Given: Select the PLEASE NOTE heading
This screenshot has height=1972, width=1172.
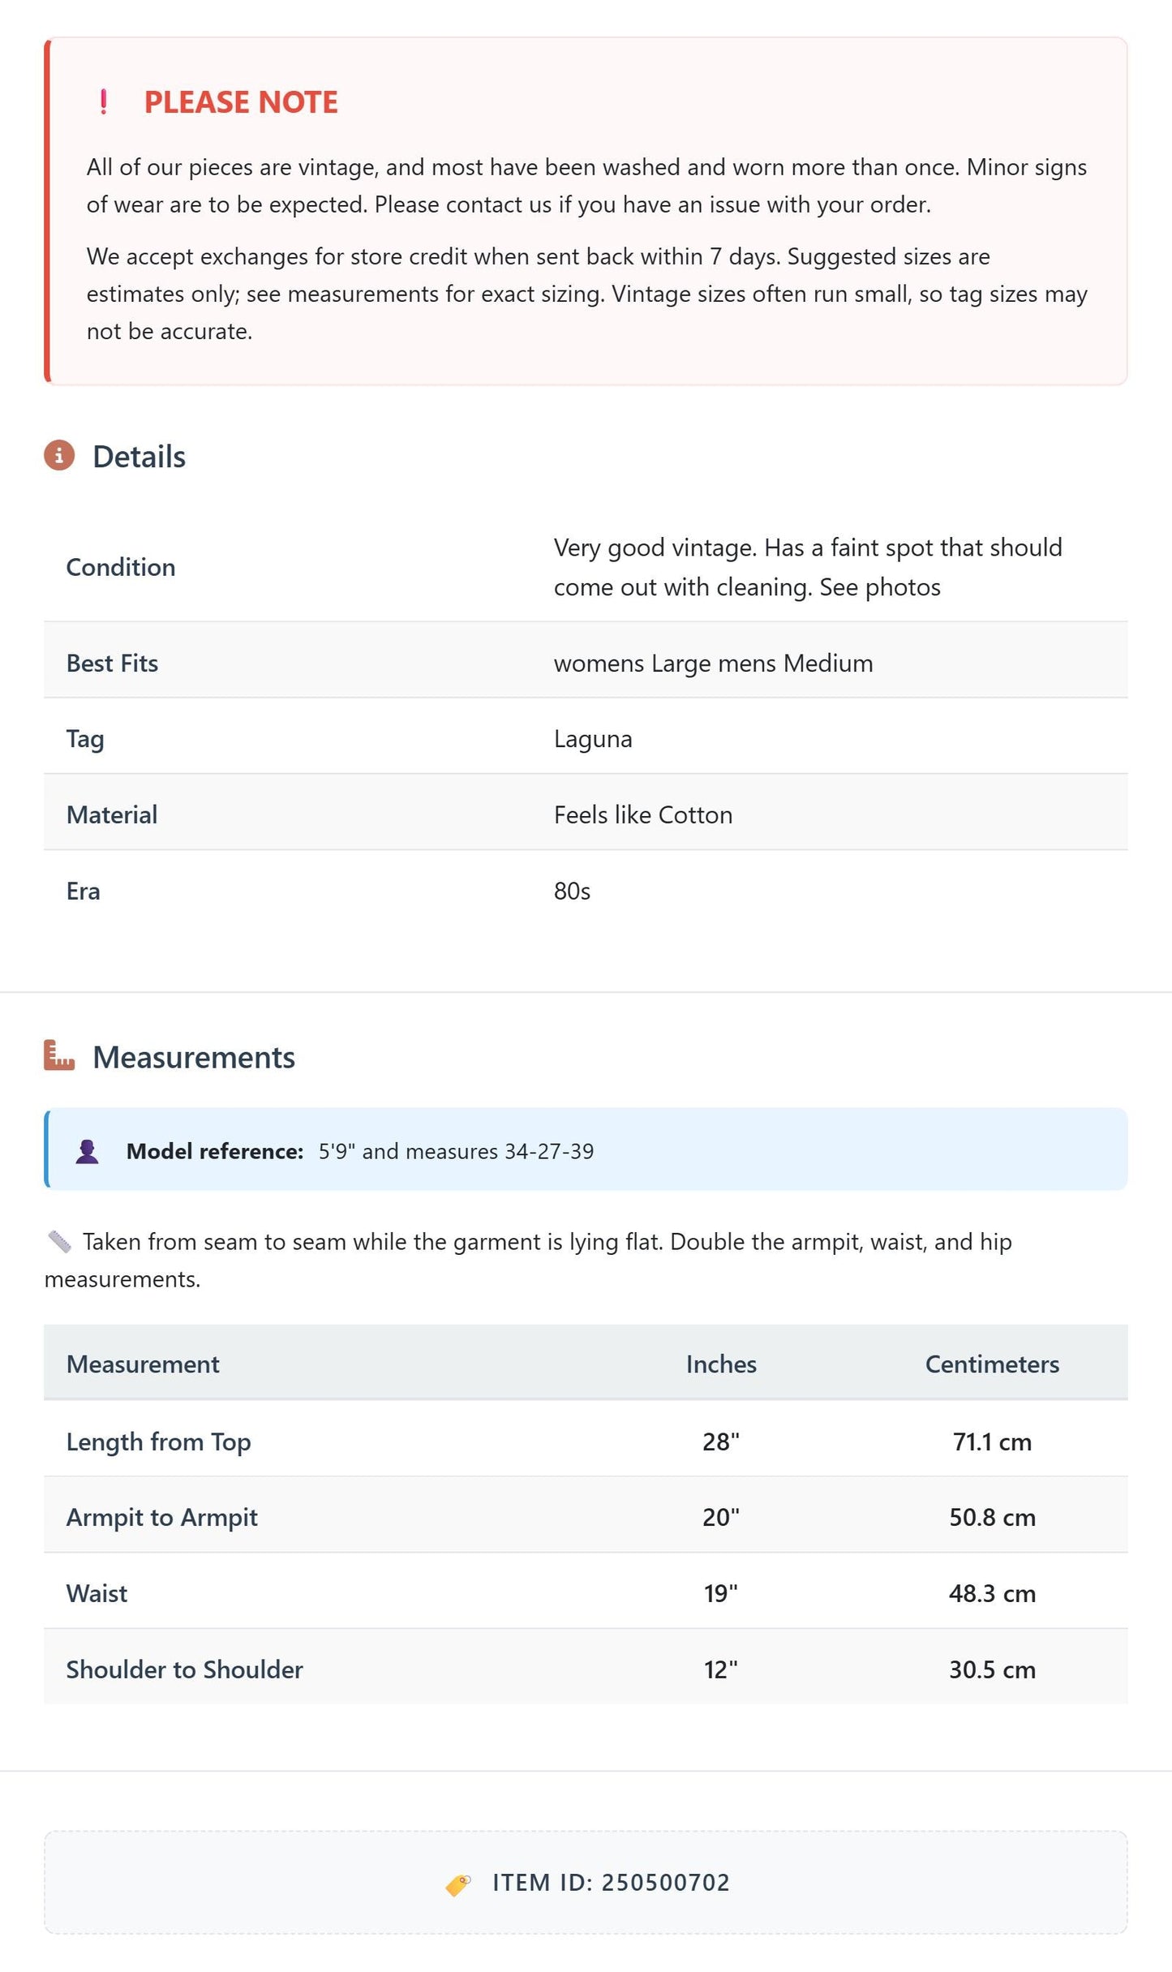Looking at the screenshot, I should click(241, 102).
